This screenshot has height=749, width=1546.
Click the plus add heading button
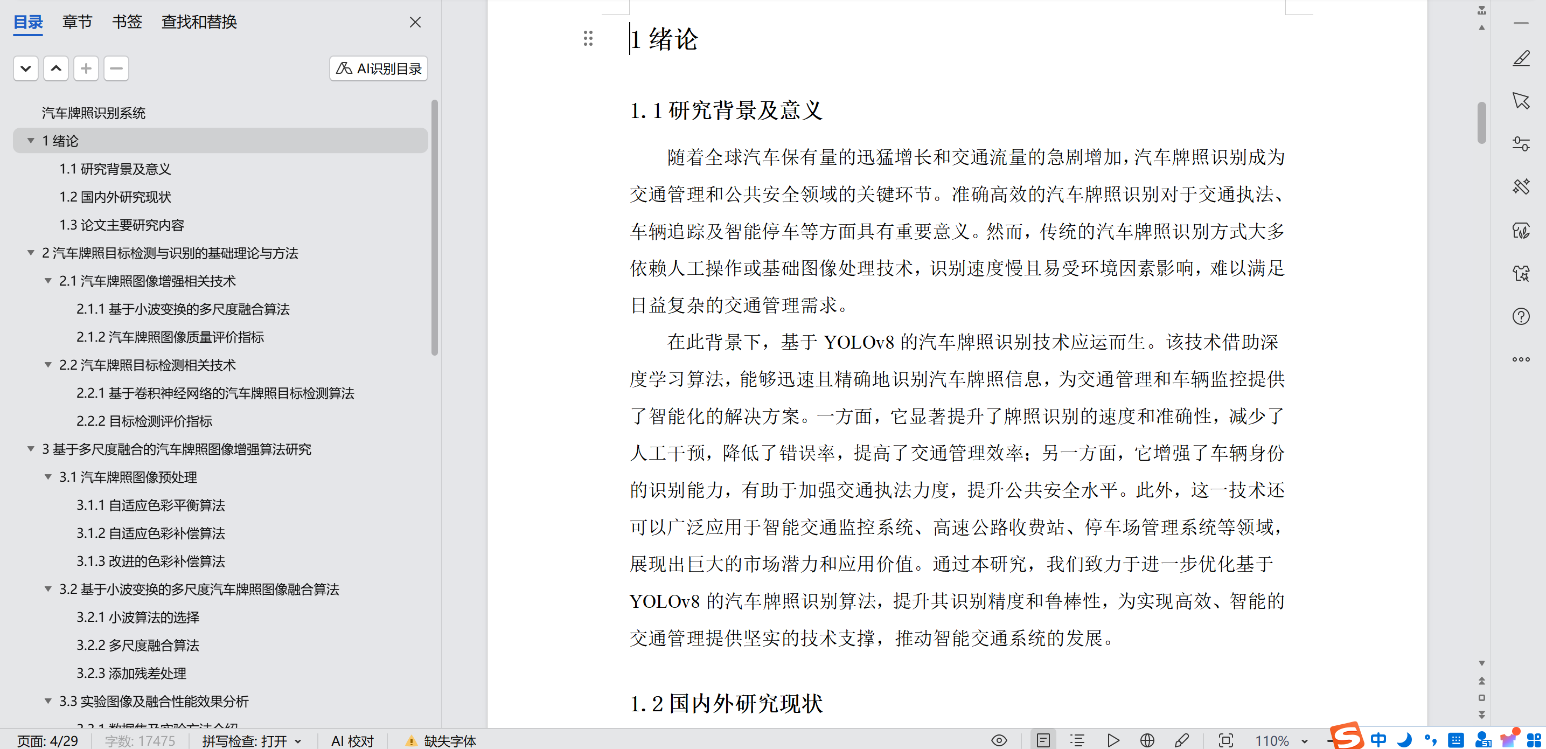(x=86, y=68)
